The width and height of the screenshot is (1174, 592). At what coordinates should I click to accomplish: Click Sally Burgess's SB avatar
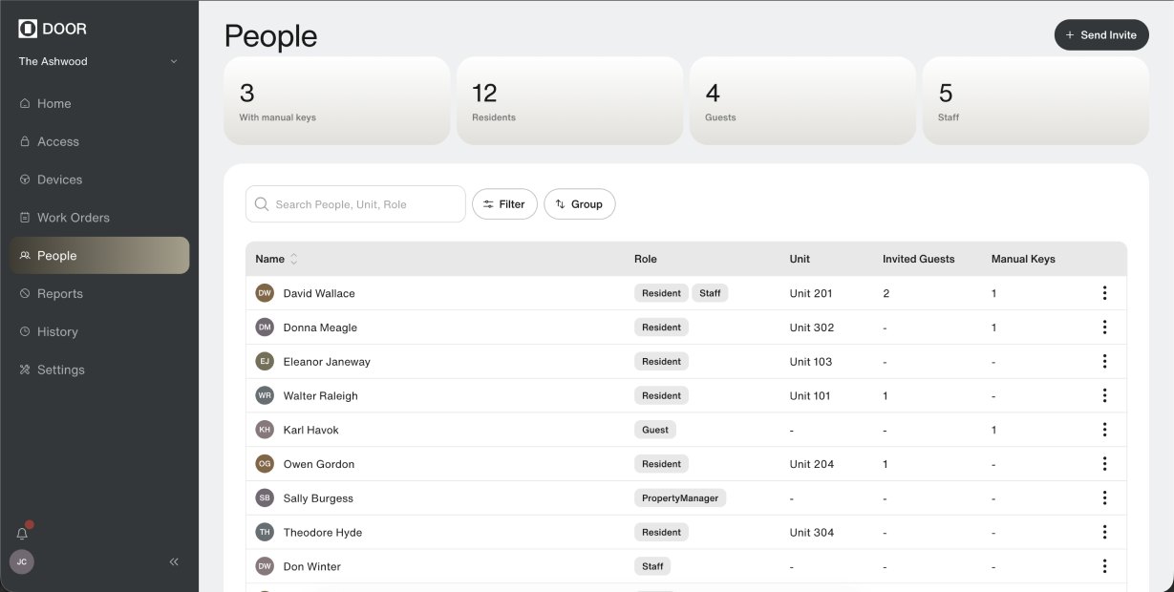pyautogui.click(x=265, y=498)
